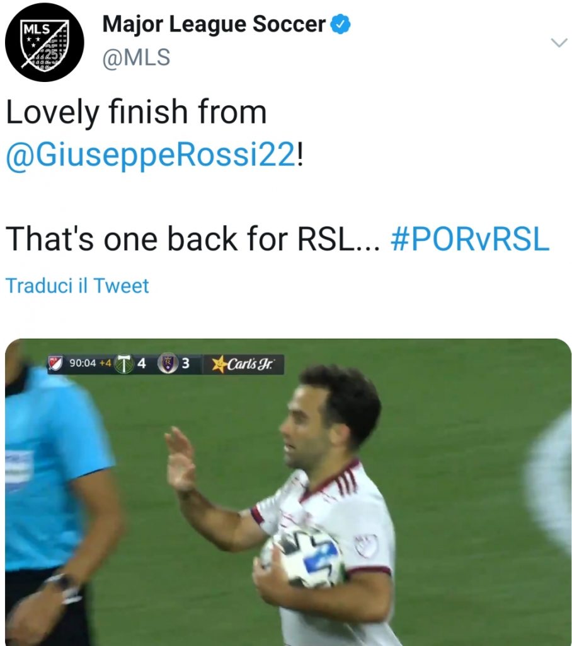
Task: Play the embedded match video
Action: (288, 492)
